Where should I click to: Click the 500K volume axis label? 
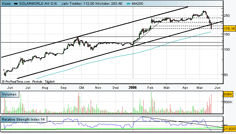(228, 102)
